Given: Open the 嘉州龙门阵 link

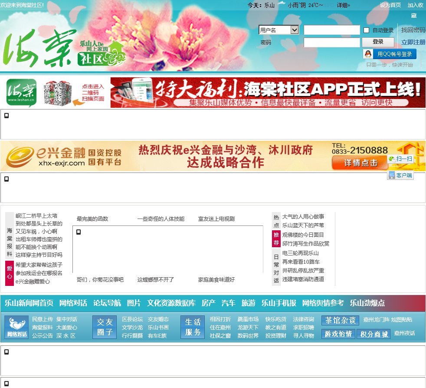Looking at the screenshot, I should tap(377, 319).
